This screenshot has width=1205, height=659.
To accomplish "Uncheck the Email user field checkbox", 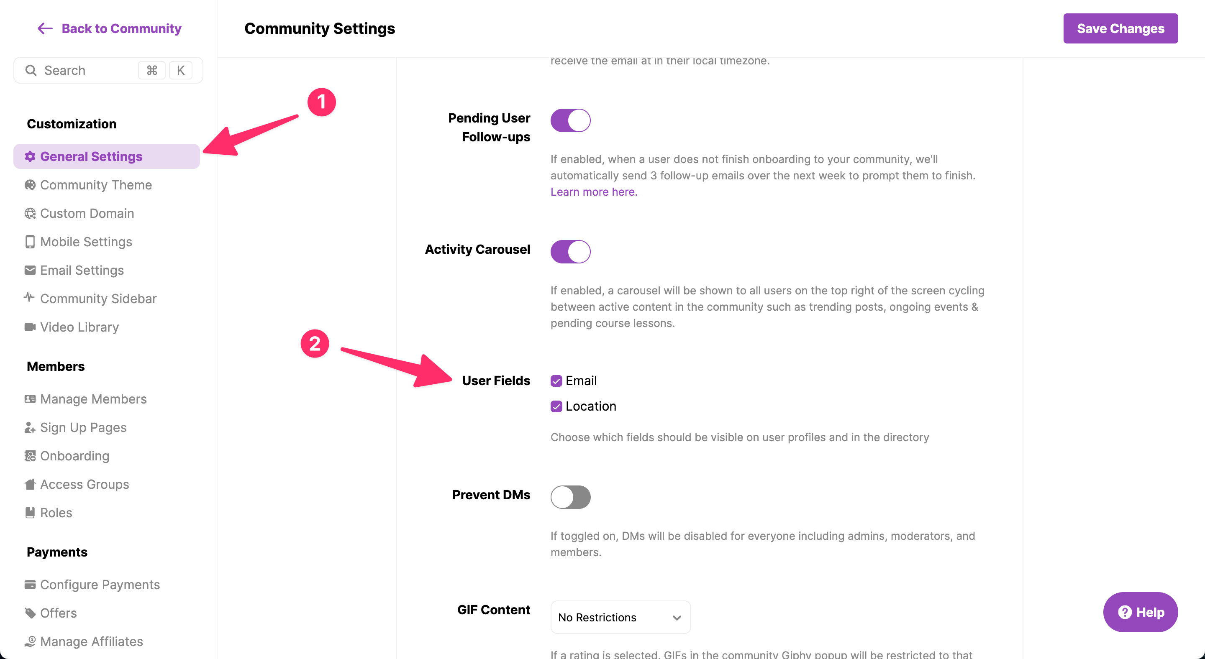I will pyautogui.click(x=556, y=381).
